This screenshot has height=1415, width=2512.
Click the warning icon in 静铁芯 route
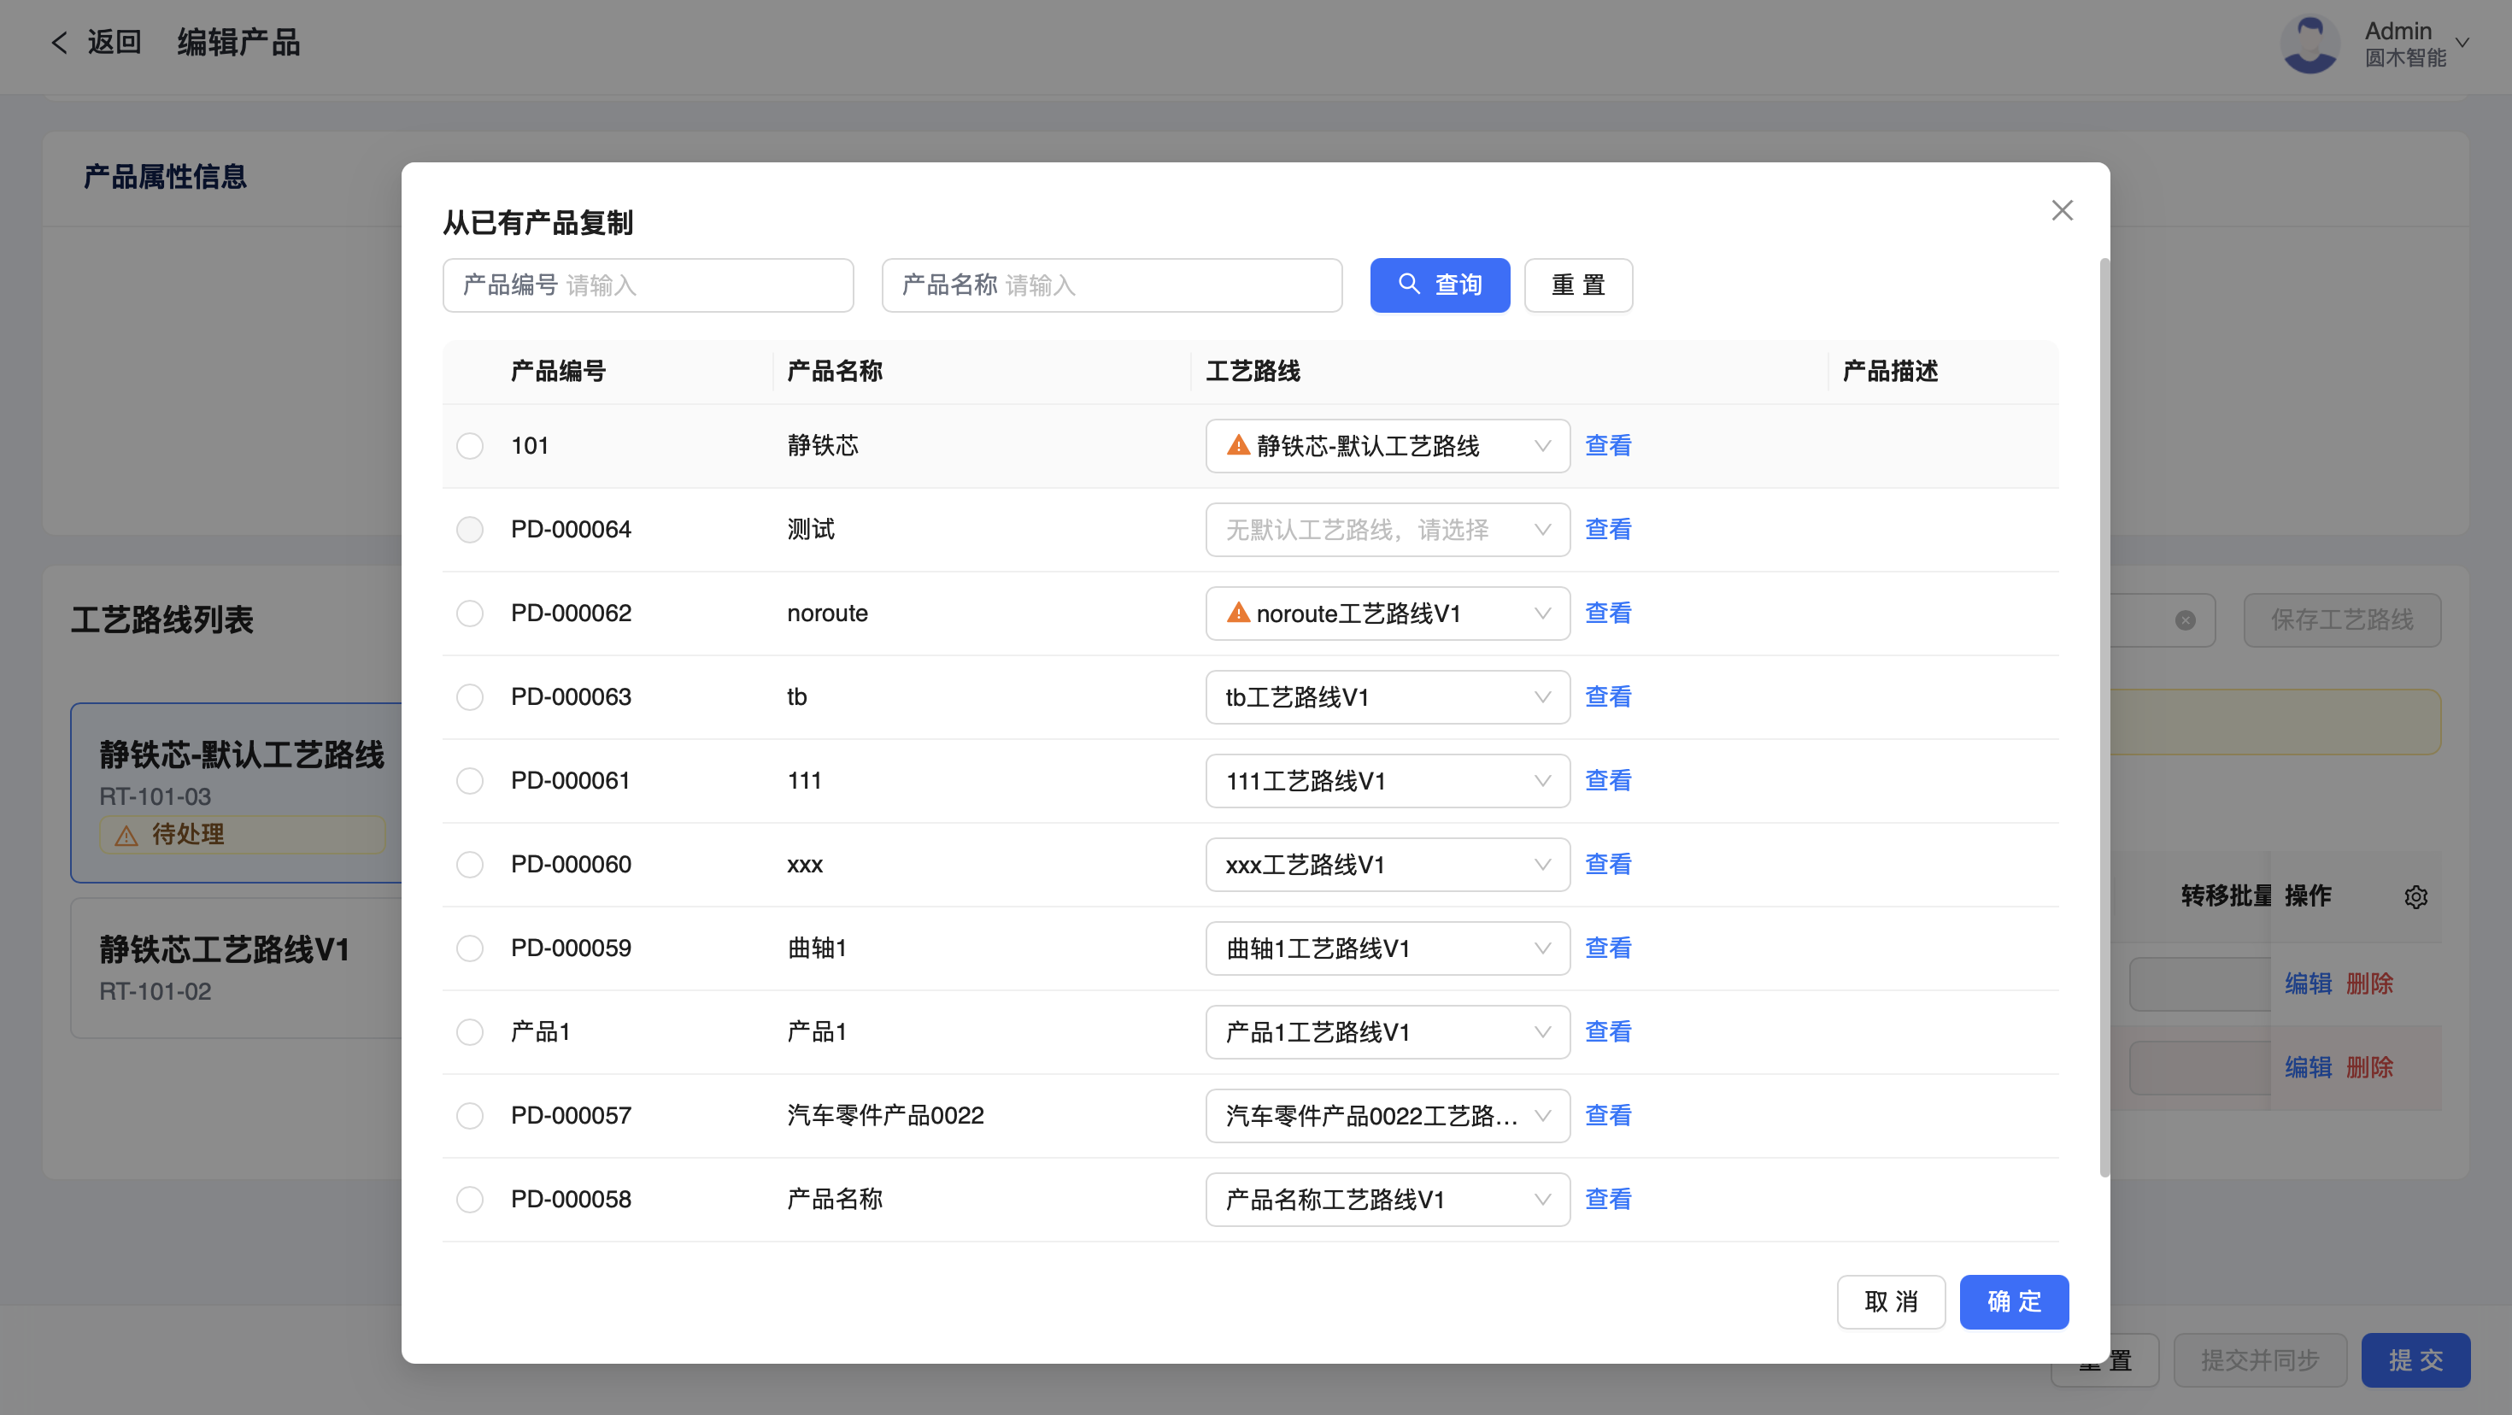point(1238,444)
